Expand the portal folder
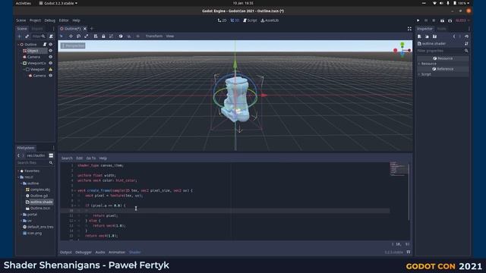 [x=21, y=214]
